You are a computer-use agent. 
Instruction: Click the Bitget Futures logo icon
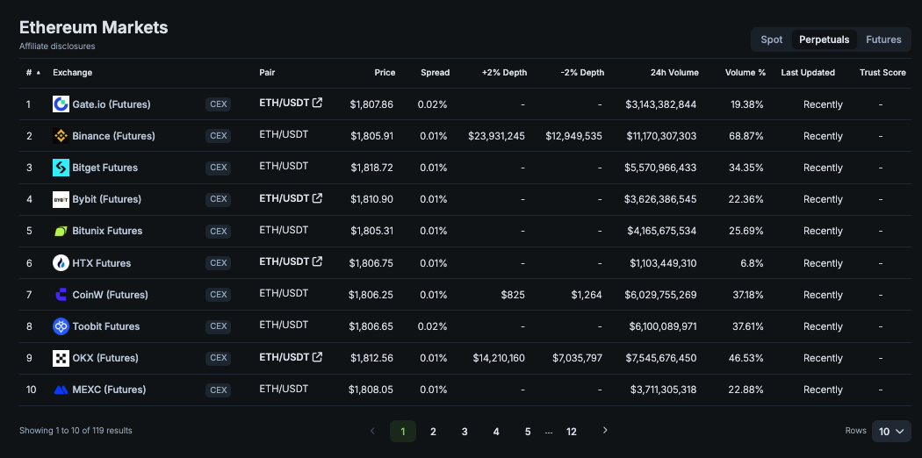coord(61,168)
